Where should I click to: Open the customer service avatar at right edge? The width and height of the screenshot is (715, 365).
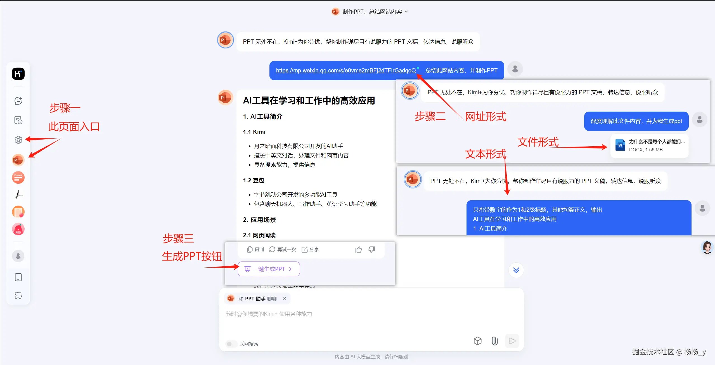(707, 247)
